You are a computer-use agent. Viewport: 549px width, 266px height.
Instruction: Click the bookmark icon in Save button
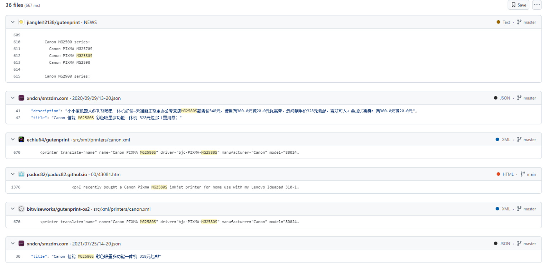513,5
